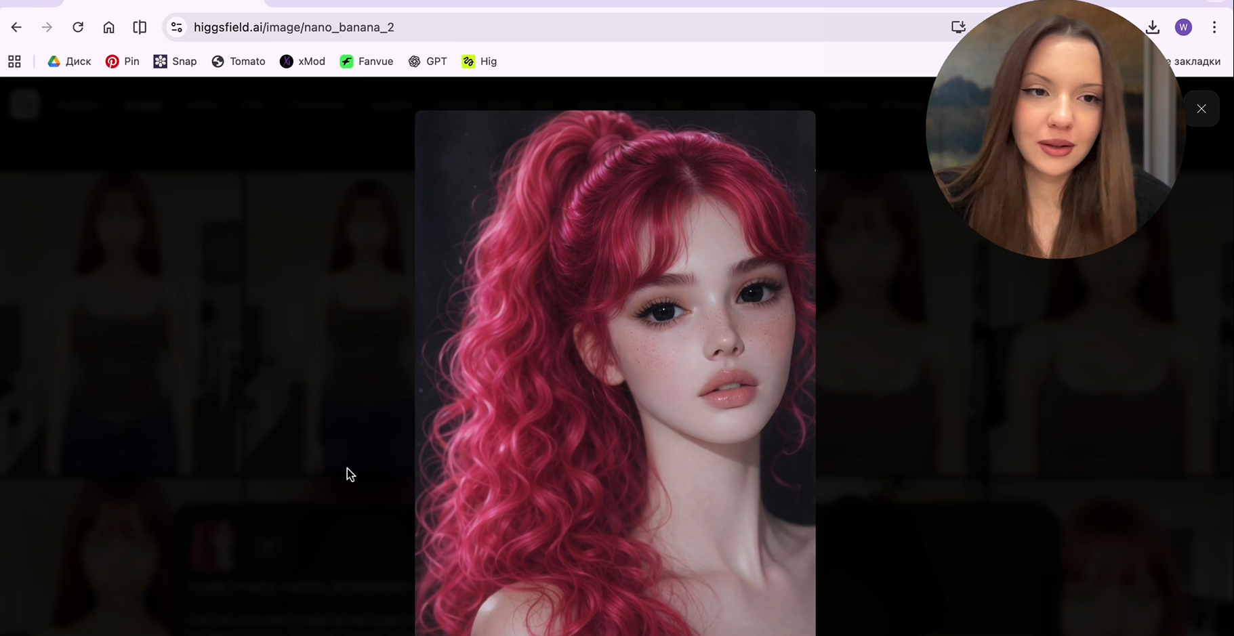Show browser downloads
The image size is (1234, 636).
tap(1153, 27)
